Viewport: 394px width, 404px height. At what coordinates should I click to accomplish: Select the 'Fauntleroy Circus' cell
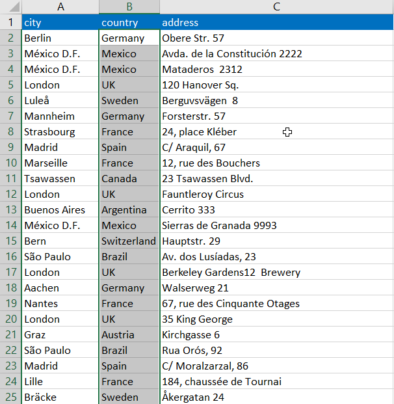[276, 194]
